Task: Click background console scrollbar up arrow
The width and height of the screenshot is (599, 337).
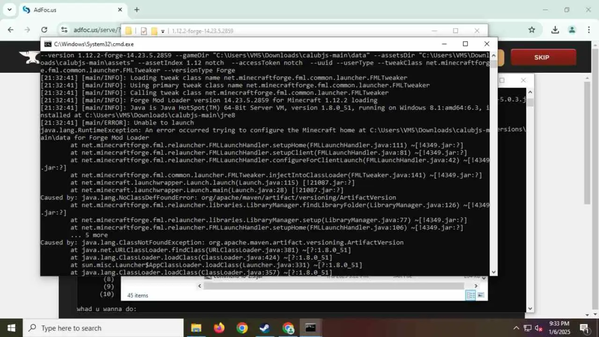Action: (530, 92)
